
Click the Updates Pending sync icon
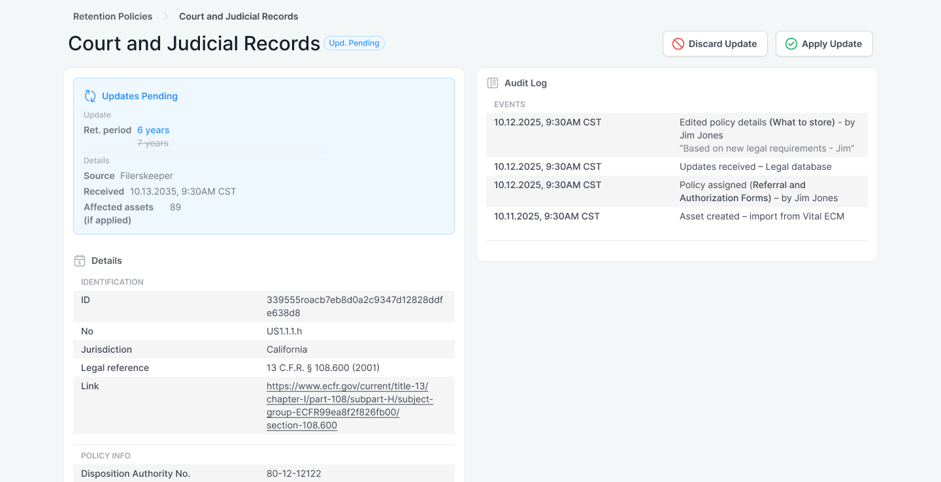(90, 96)
